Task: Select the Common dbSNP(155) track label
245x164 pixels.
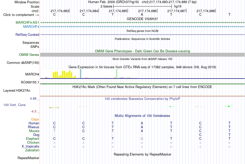Action: point(23,63)
